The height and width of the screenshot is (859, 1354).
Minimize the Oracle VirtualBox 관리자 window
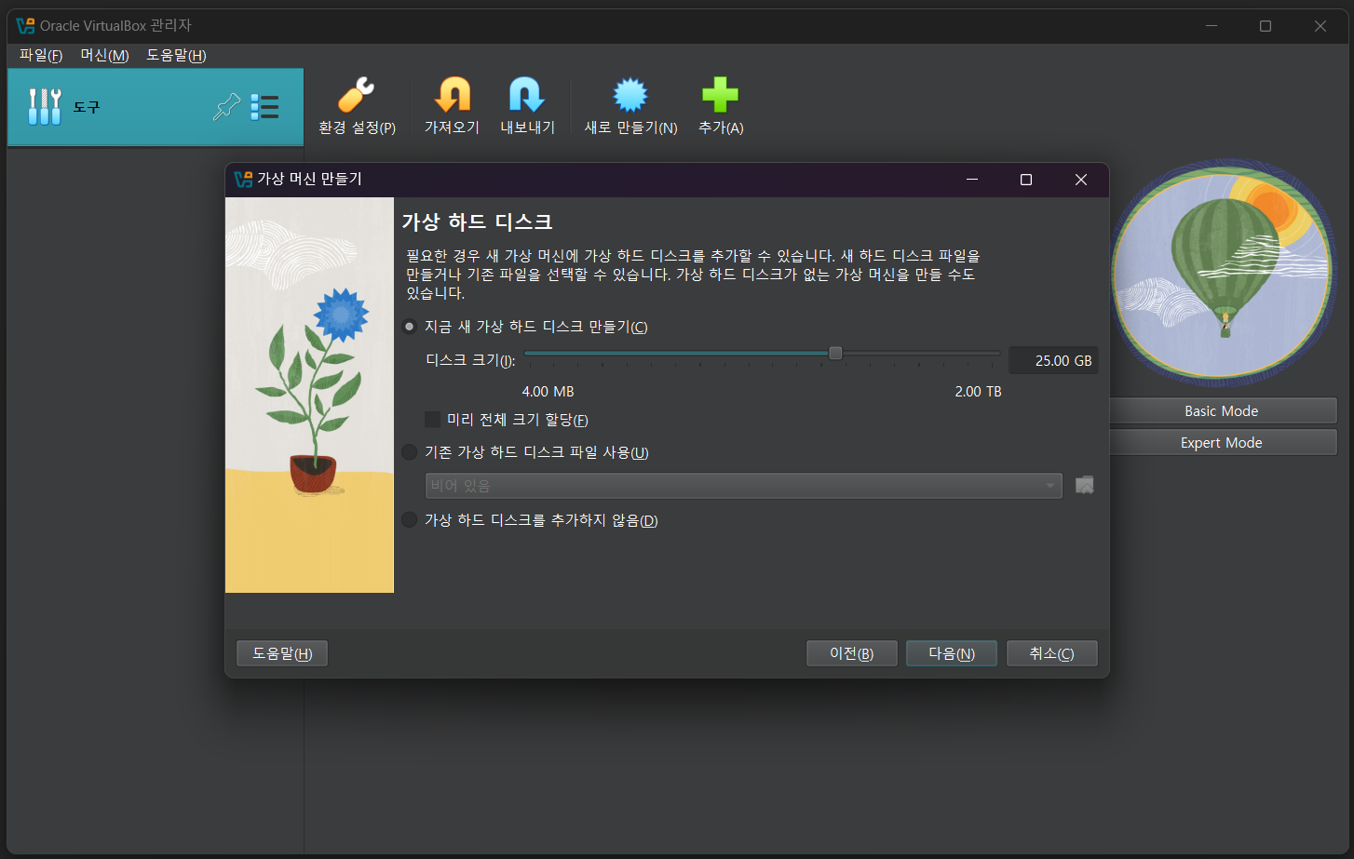[1212, 26]
